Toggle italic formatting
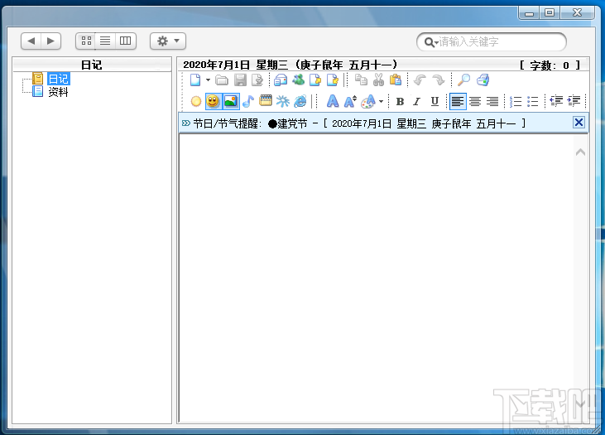The width and height of the screenshot is (605, 435). (416, 102)
